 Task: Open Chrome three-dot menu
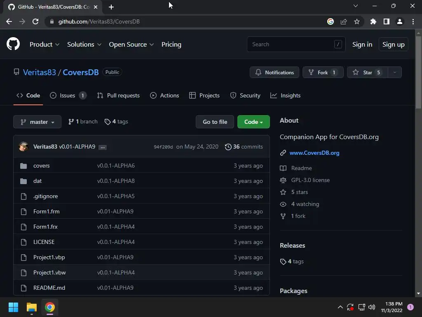(413, 21)
